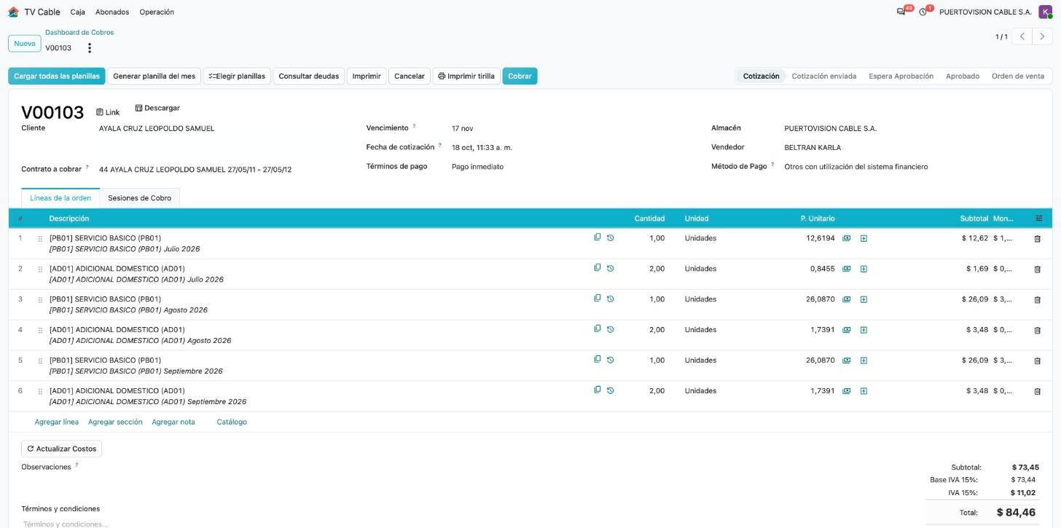Click the Cobrar button
The height and width of the screenshot is (528, 1061).
520,76
